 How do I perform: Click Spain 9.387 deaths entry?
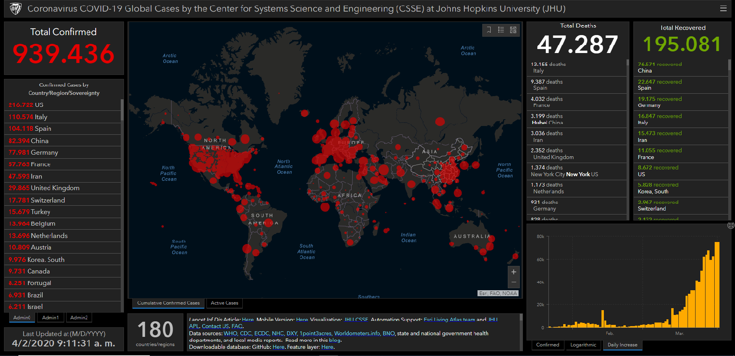pos(576,85)
